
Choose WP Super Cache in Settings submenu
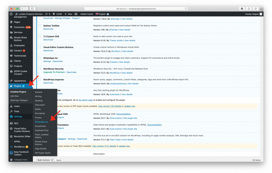click(x=43, y=153)
